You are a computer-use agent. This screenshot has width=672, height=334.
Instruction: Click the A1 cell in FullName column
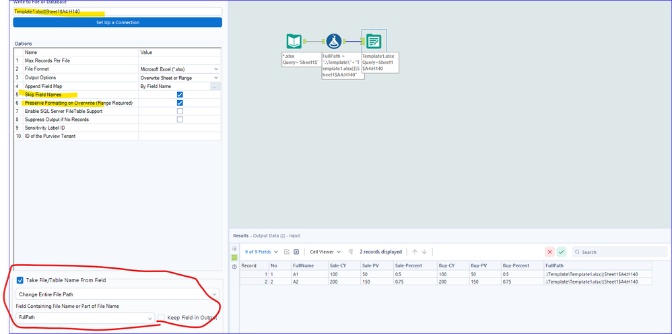pyautogui.click(x=310, y=274)
